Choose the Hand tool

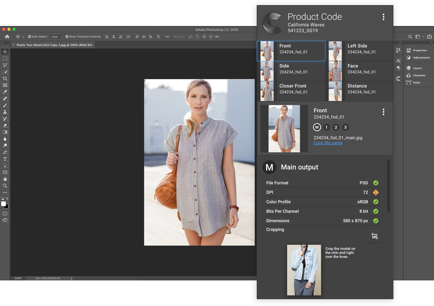[5, 179]
